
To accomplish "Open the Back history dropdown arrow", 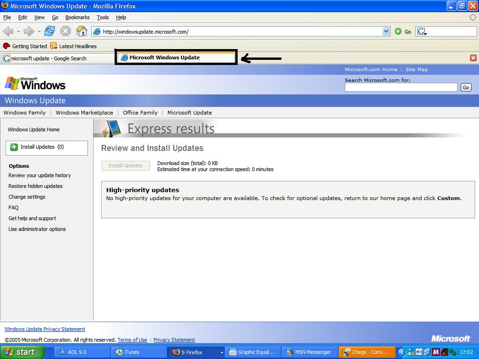I will (x=18, y=31).
